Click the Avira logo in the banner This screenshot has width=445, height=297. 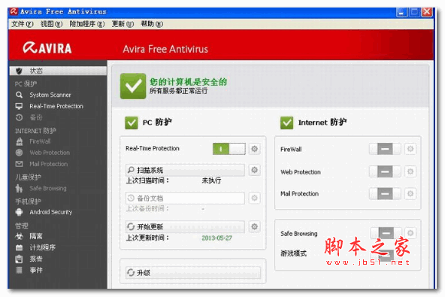coord(47,48)
